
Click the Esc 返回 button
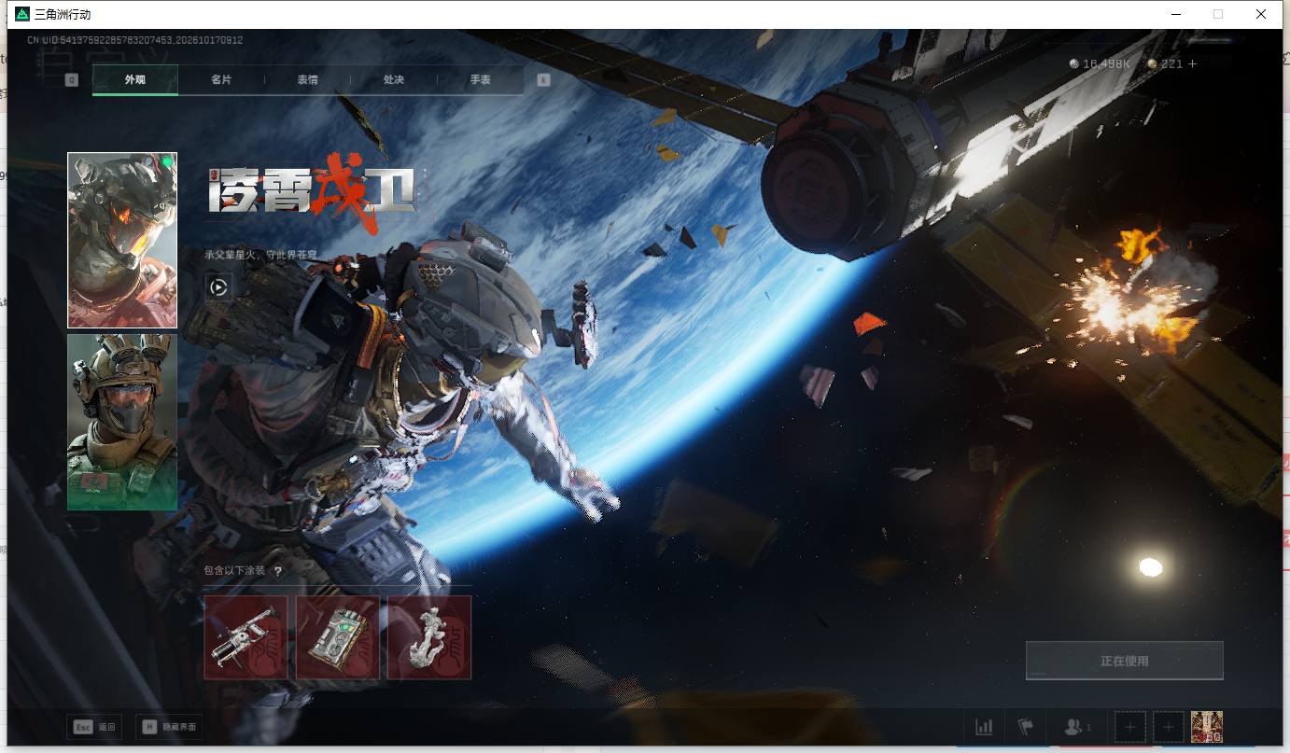pyautogui.click(x=94, y=727)
